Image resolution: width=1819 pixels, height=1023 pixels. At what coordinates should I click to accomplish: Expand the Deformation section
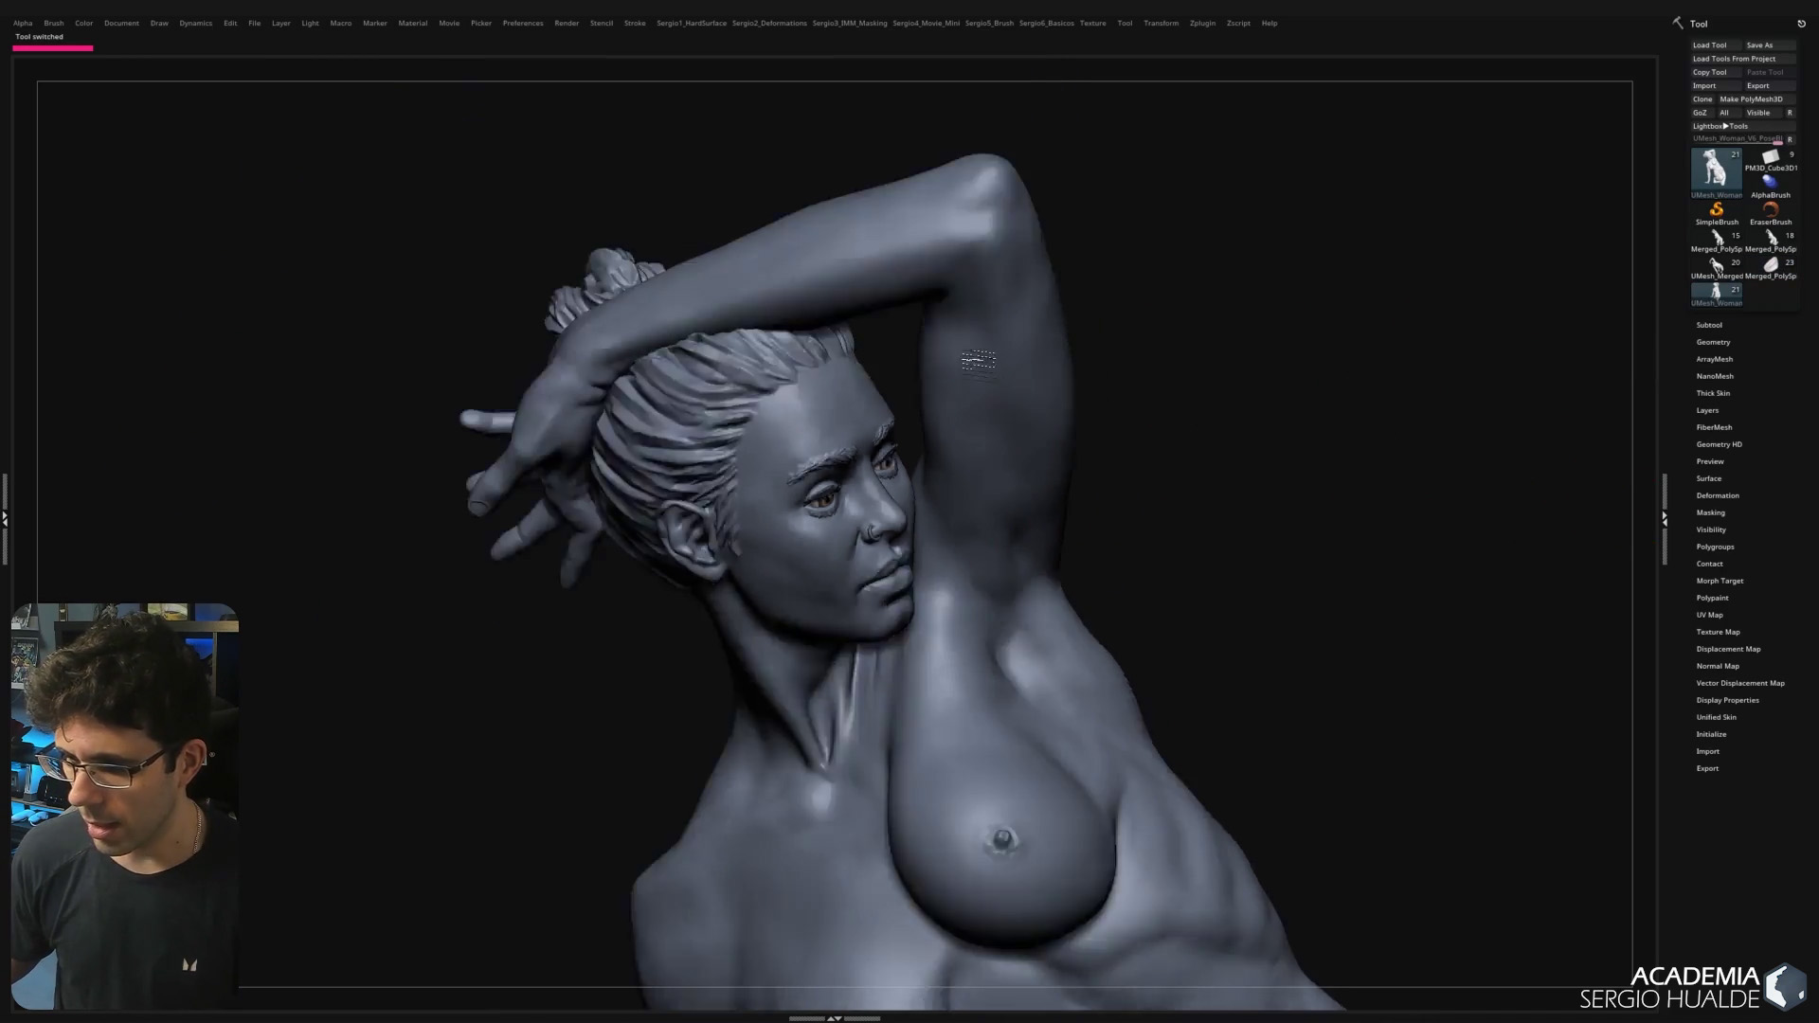(x=1717, y=495)
